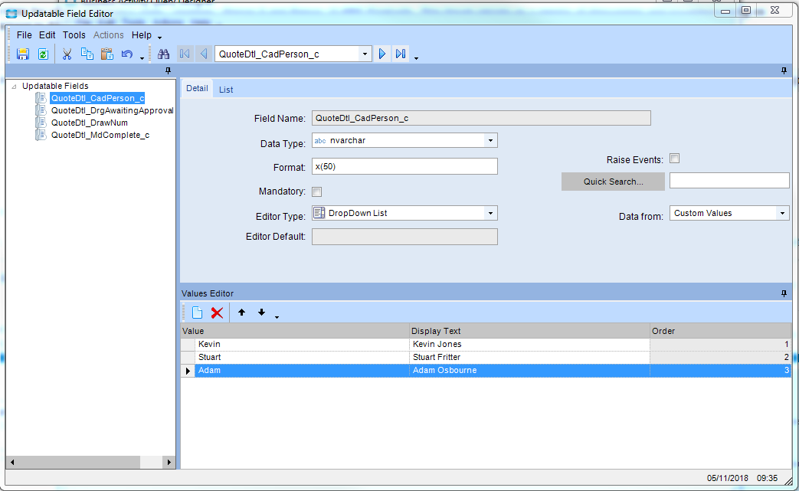799x491 pixels.
Task: Click the Cut scissors icon
Action: pyautogui.click(x=67, y=54)
